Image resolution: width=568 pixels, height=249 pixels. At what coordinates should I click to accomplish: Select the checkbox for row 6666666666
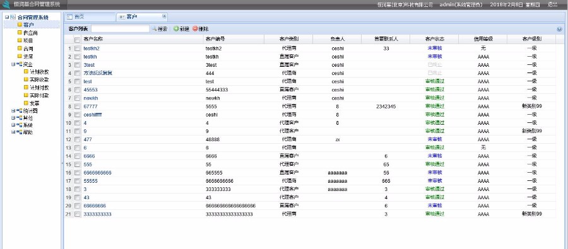[77, 173]
